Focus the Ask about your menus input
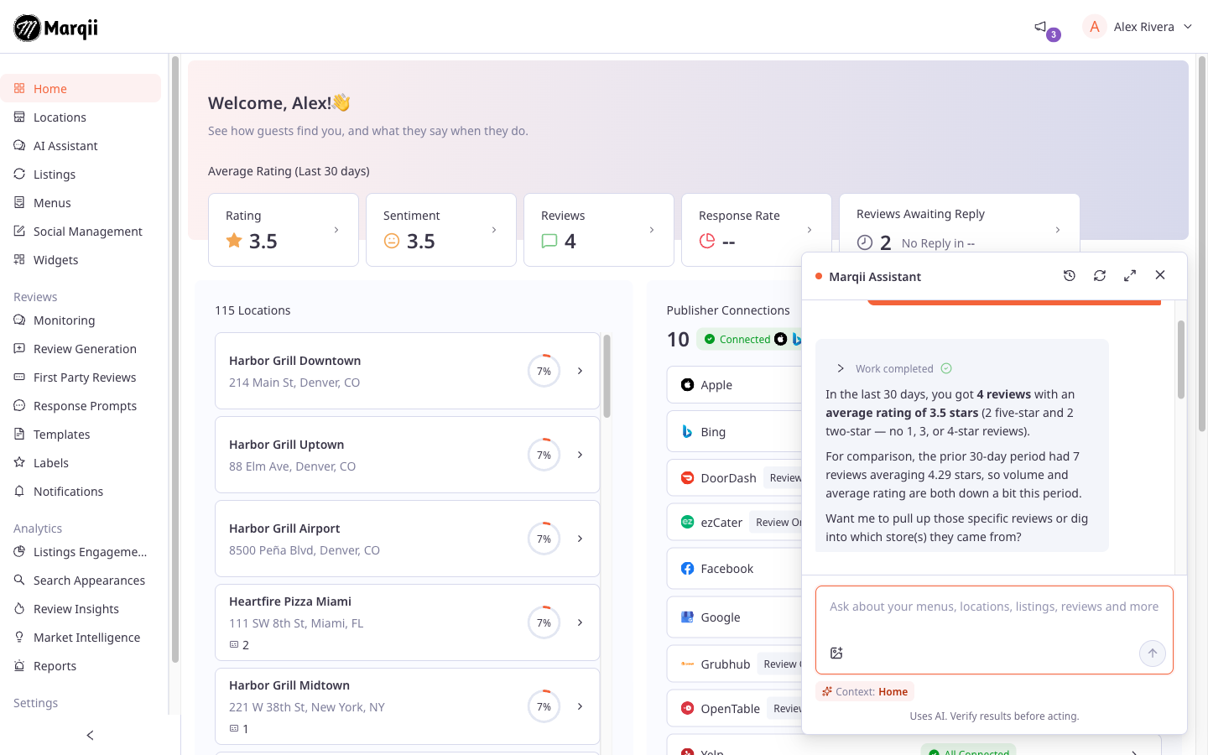1208x755 pixels. [994, 607]
